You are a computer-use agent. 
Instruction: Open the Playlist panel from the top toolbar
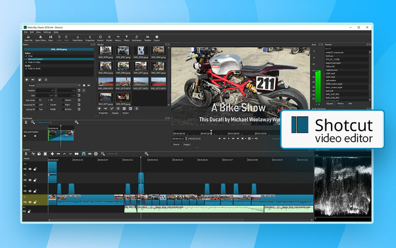(x=109, y=38)
